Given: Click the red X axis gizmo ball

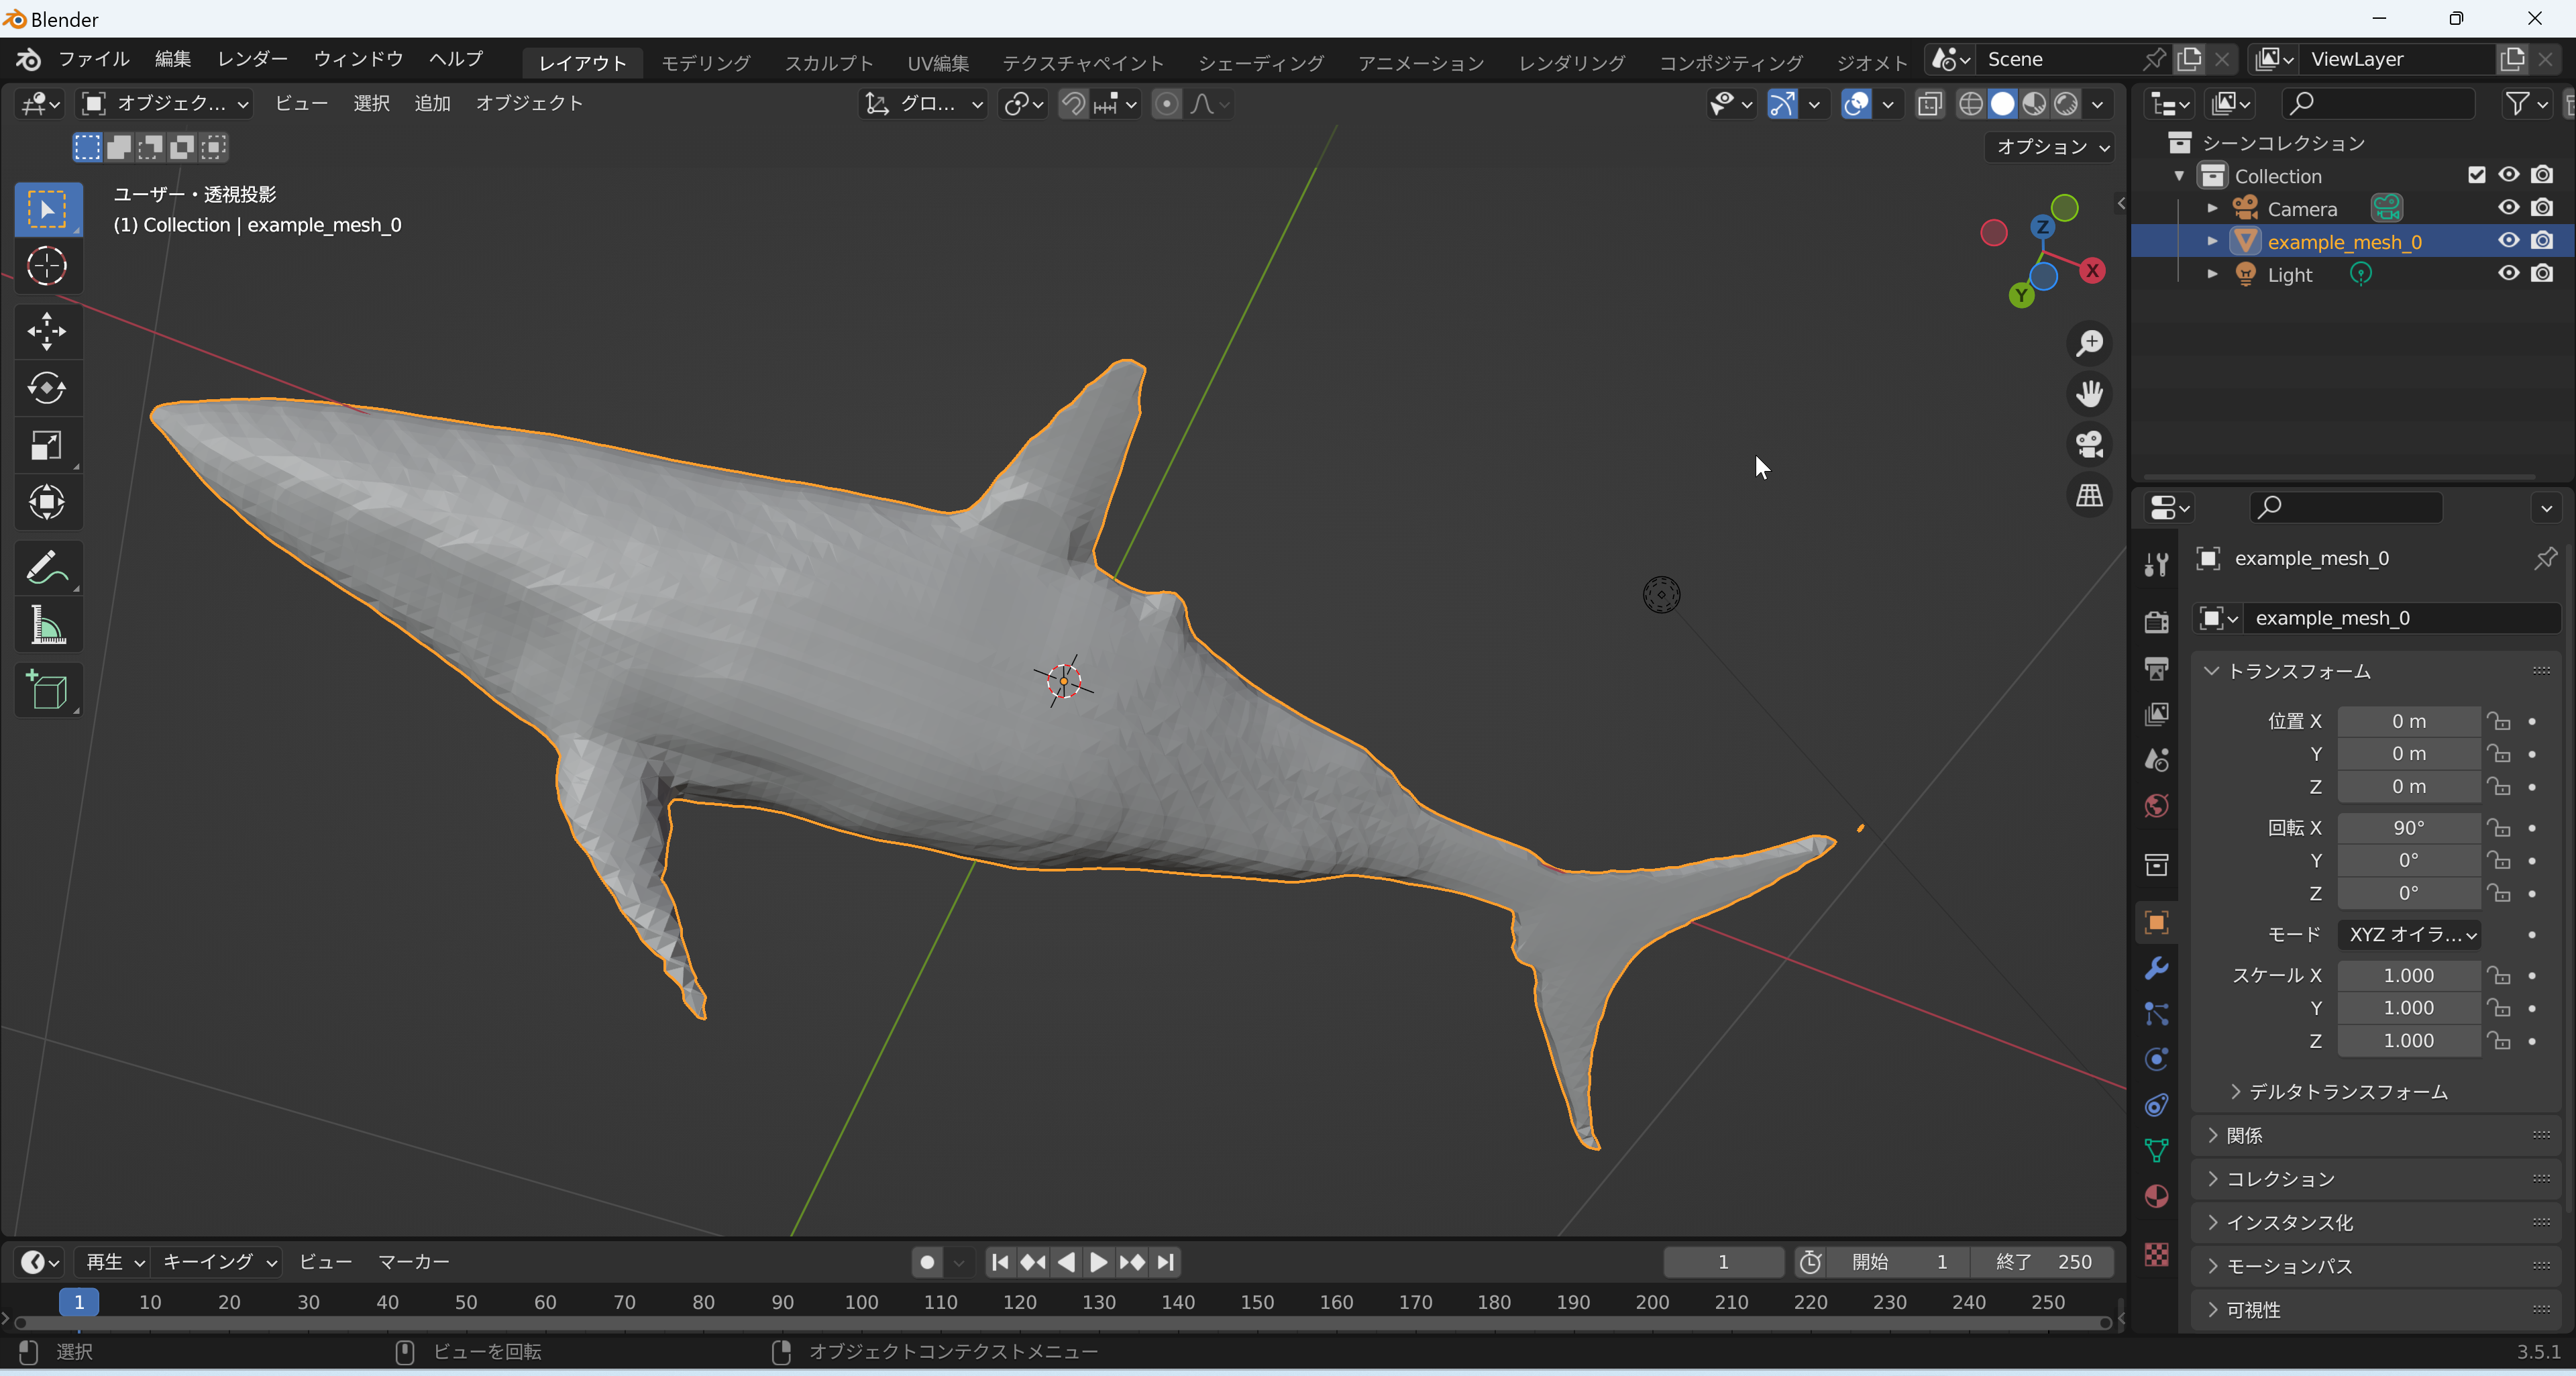Looking at the screenshot, I should [2092, 270].
